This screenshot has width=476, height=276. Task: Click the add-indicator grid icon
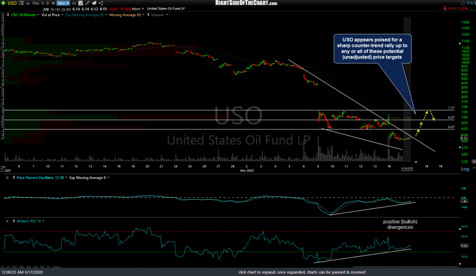81,3
